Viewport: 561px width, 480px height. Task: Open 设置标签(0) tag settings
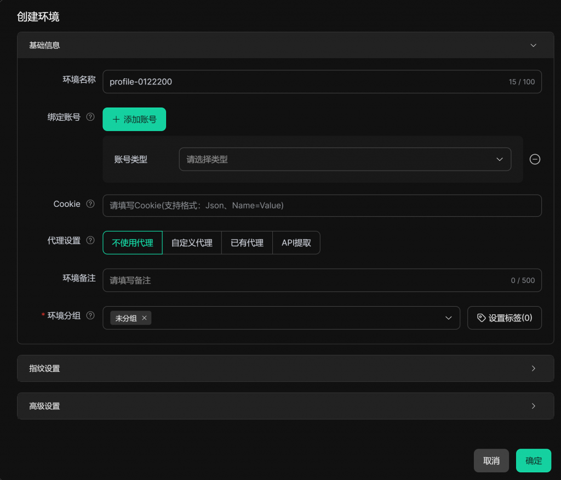504,318
